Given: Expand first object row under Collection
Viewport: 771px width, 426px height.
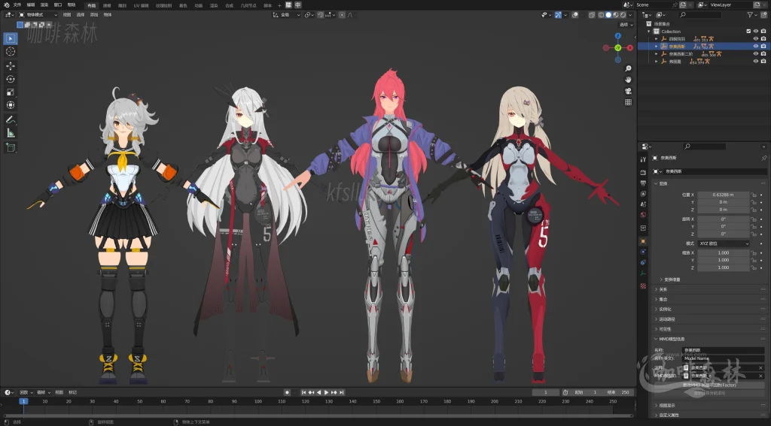Looking at the screenshot, I should coord(657,39).
